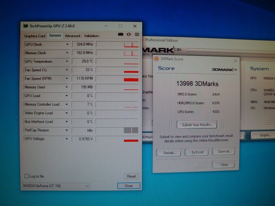275x206 pixels.
Task: Open the NVIDIA GeForce GT 740 selector
Action: 56,186
